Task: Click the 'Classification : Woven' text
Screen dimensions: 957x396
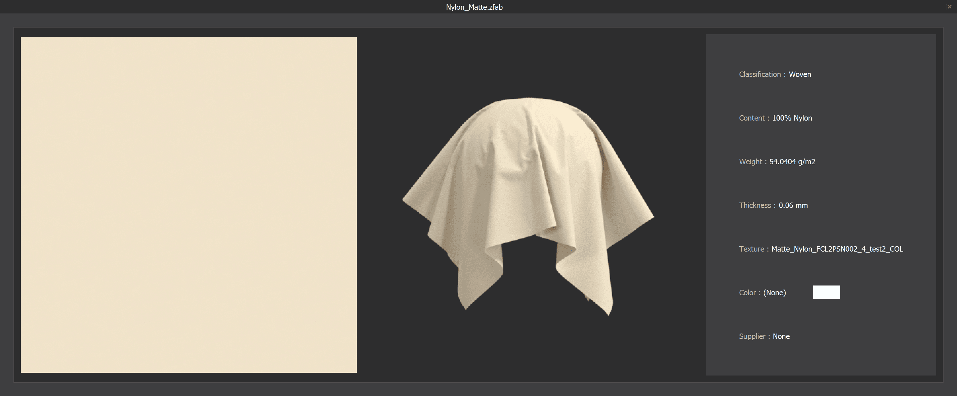Action: [775, 74]
